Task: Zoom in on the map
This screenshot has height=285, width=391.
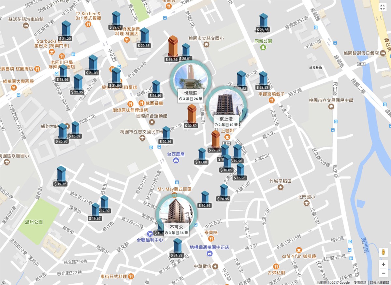Action: coord(383,264)
